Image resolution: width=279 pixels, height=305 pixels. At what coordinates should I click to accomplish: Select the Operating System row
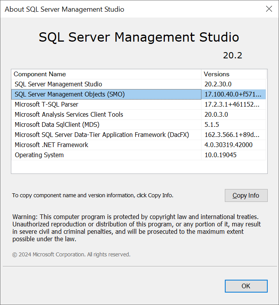point(139,155)
